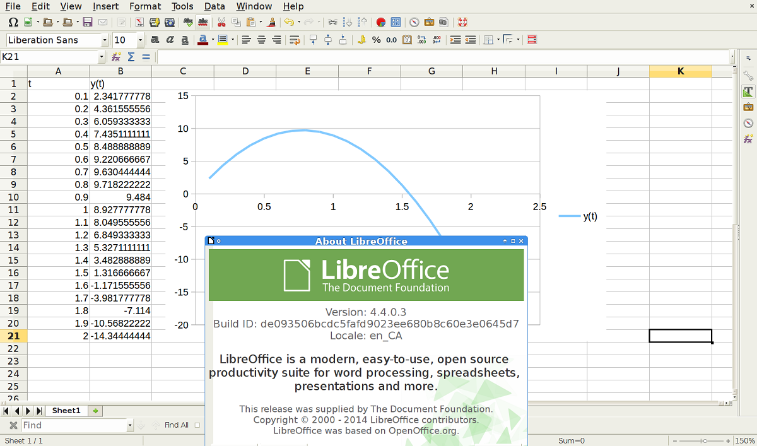Viewport: 757px width, 446px height.
Task: Insert a chart
Action: (x=381, y=22)
